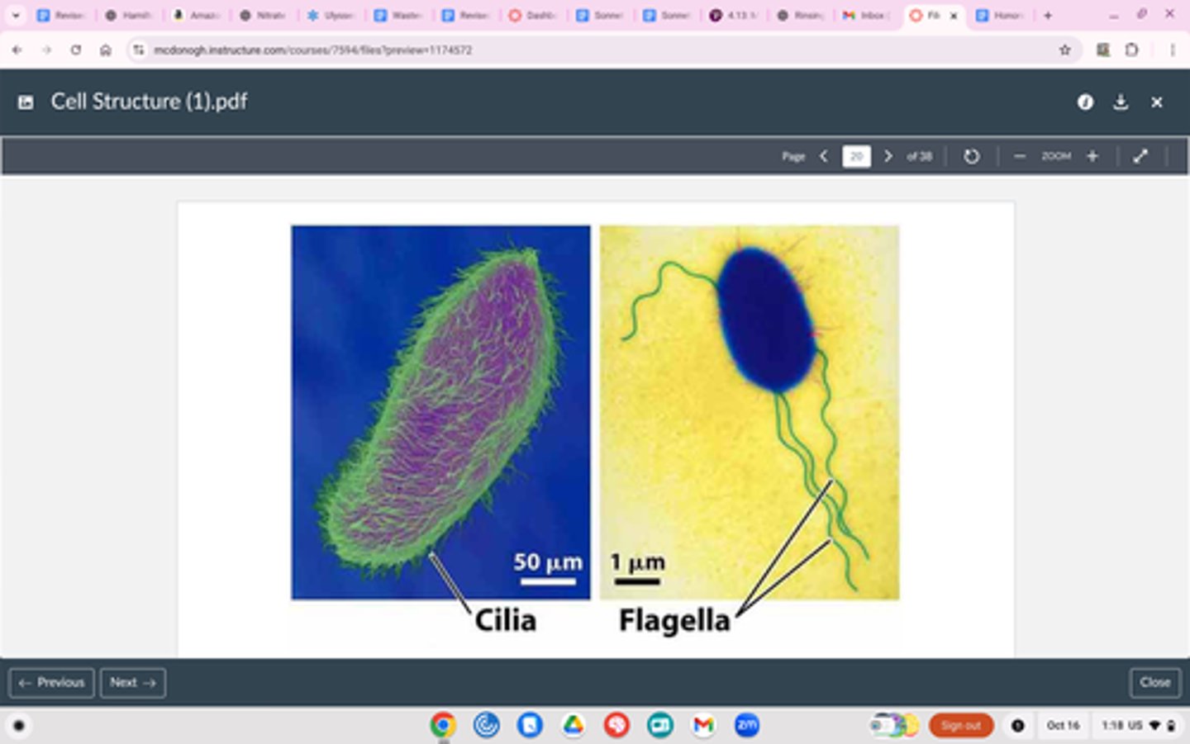Switch to the Ulysses tab
Screen dimensions: 1190x744
[331, 15]
